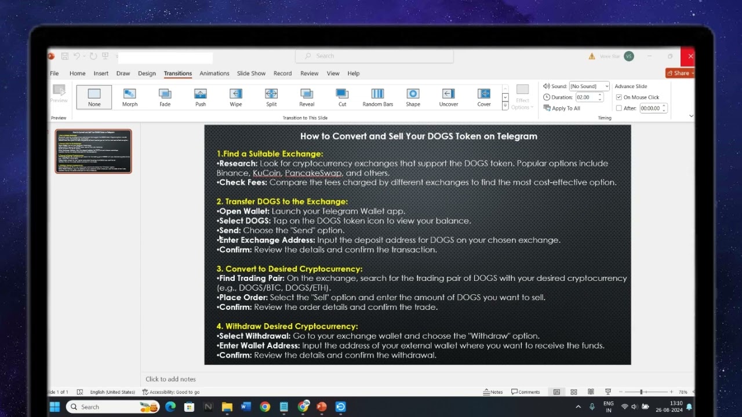Screen dimensions: 742x417
Task: Show hidden system tray icons
Action: pos(578,407)
